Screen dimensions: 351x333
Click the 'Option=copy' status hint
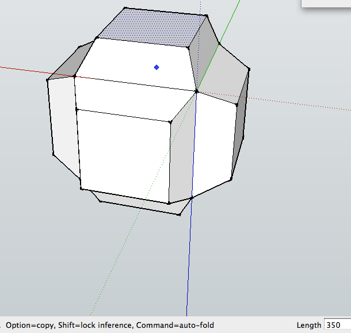(x=30, y=325)
